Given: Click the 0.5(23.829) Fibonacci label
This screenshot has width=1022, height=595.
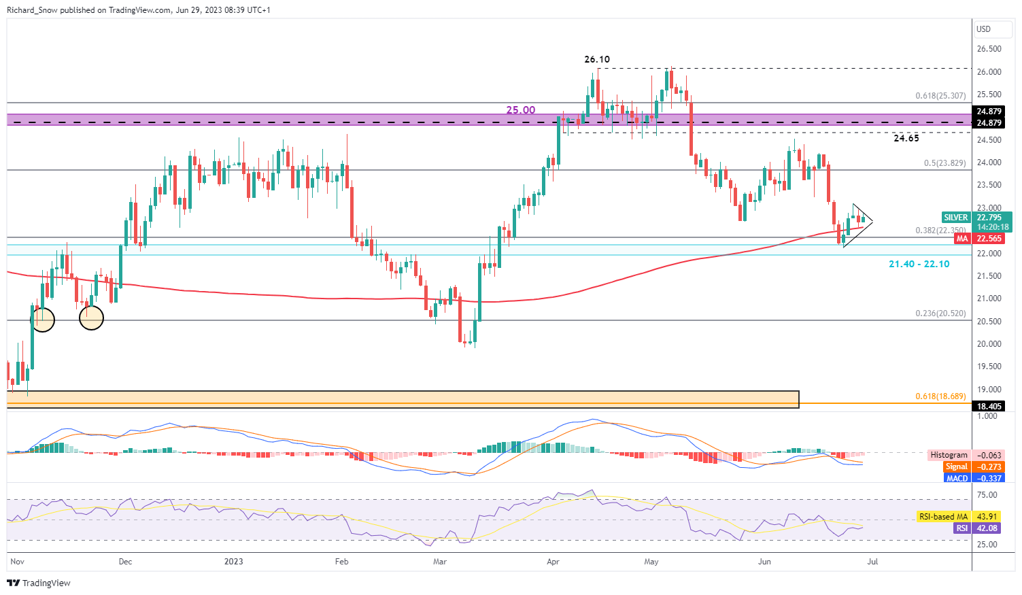Looking at the screenshot, I should coord(944,163).
